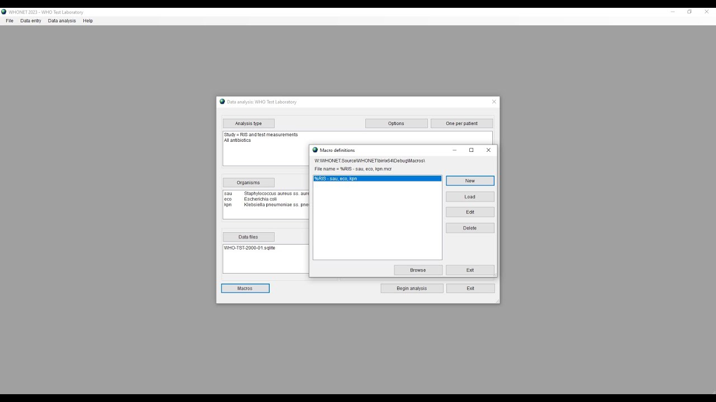Click the One per patient button
This screenshot has width=716, height=402.
click(461, 123)
